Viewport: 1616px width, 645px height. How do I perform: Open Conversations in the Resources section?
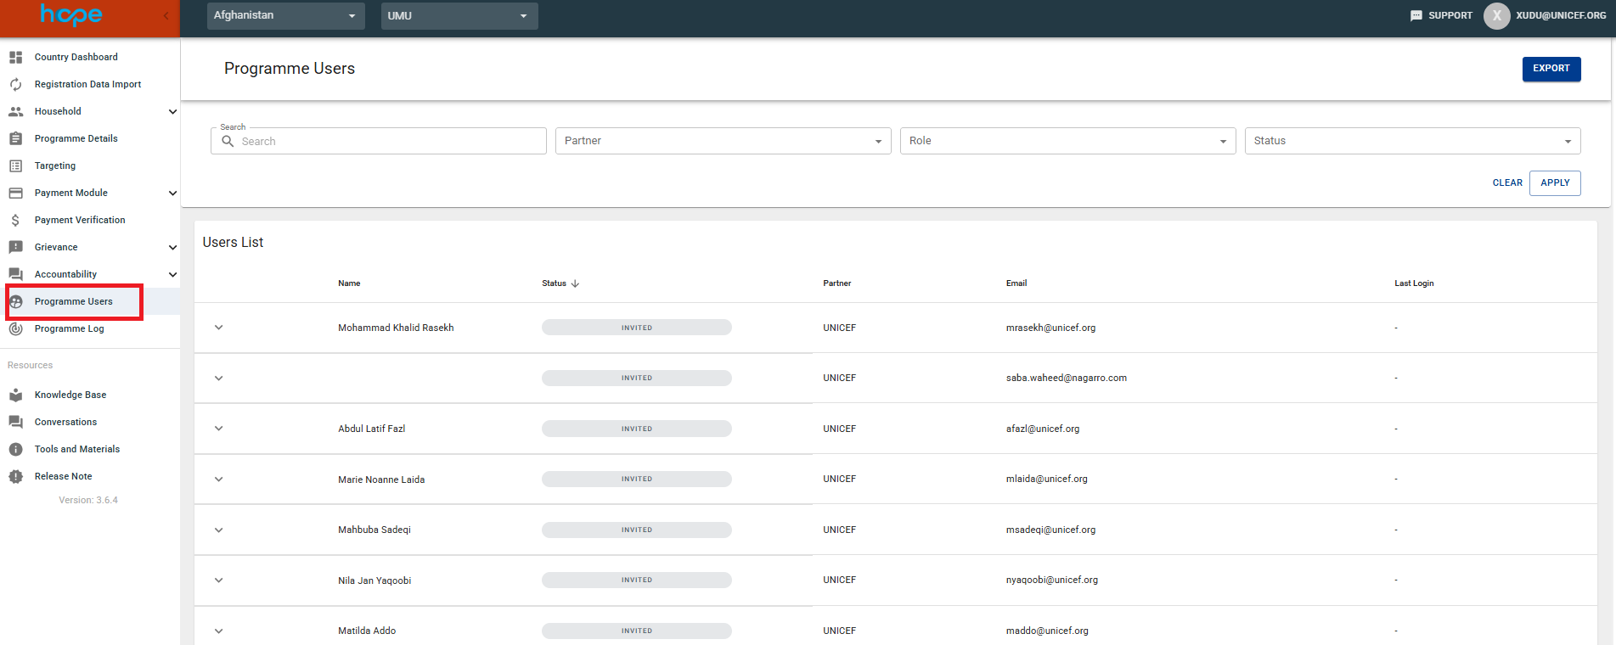point(65,422)
